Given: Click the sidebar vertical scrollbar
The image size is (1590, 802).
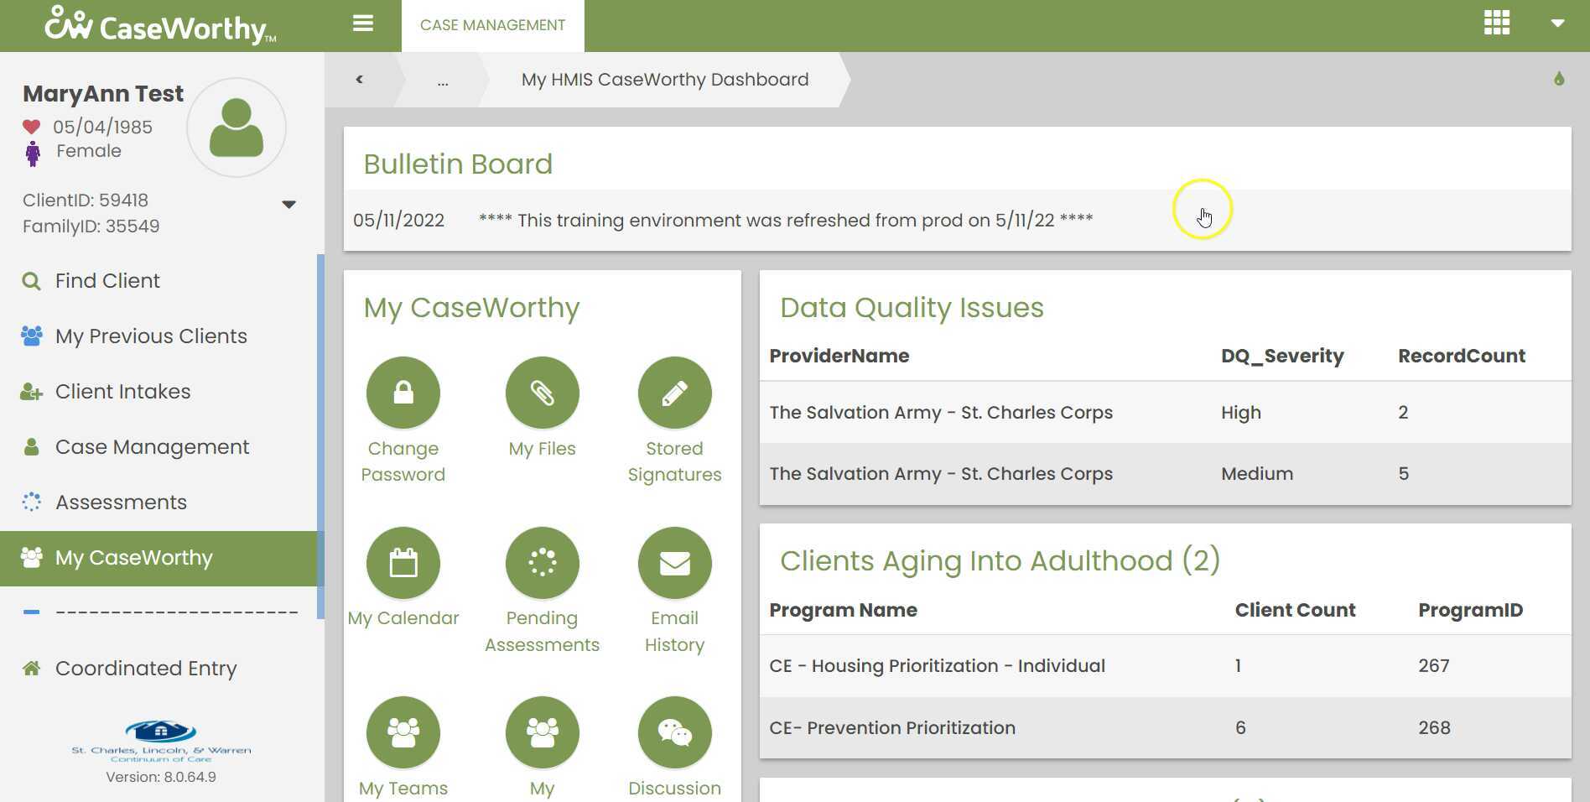Looking at the screenshot, I should click(x=320, y=436).
